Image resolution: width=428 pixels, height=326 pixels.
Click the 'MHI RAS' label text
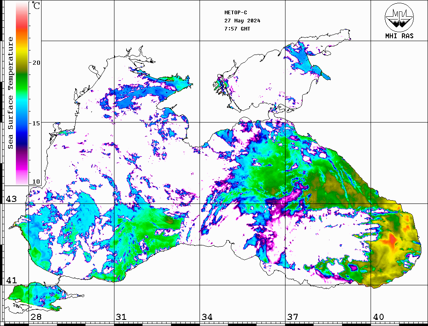tap(399, 36)
